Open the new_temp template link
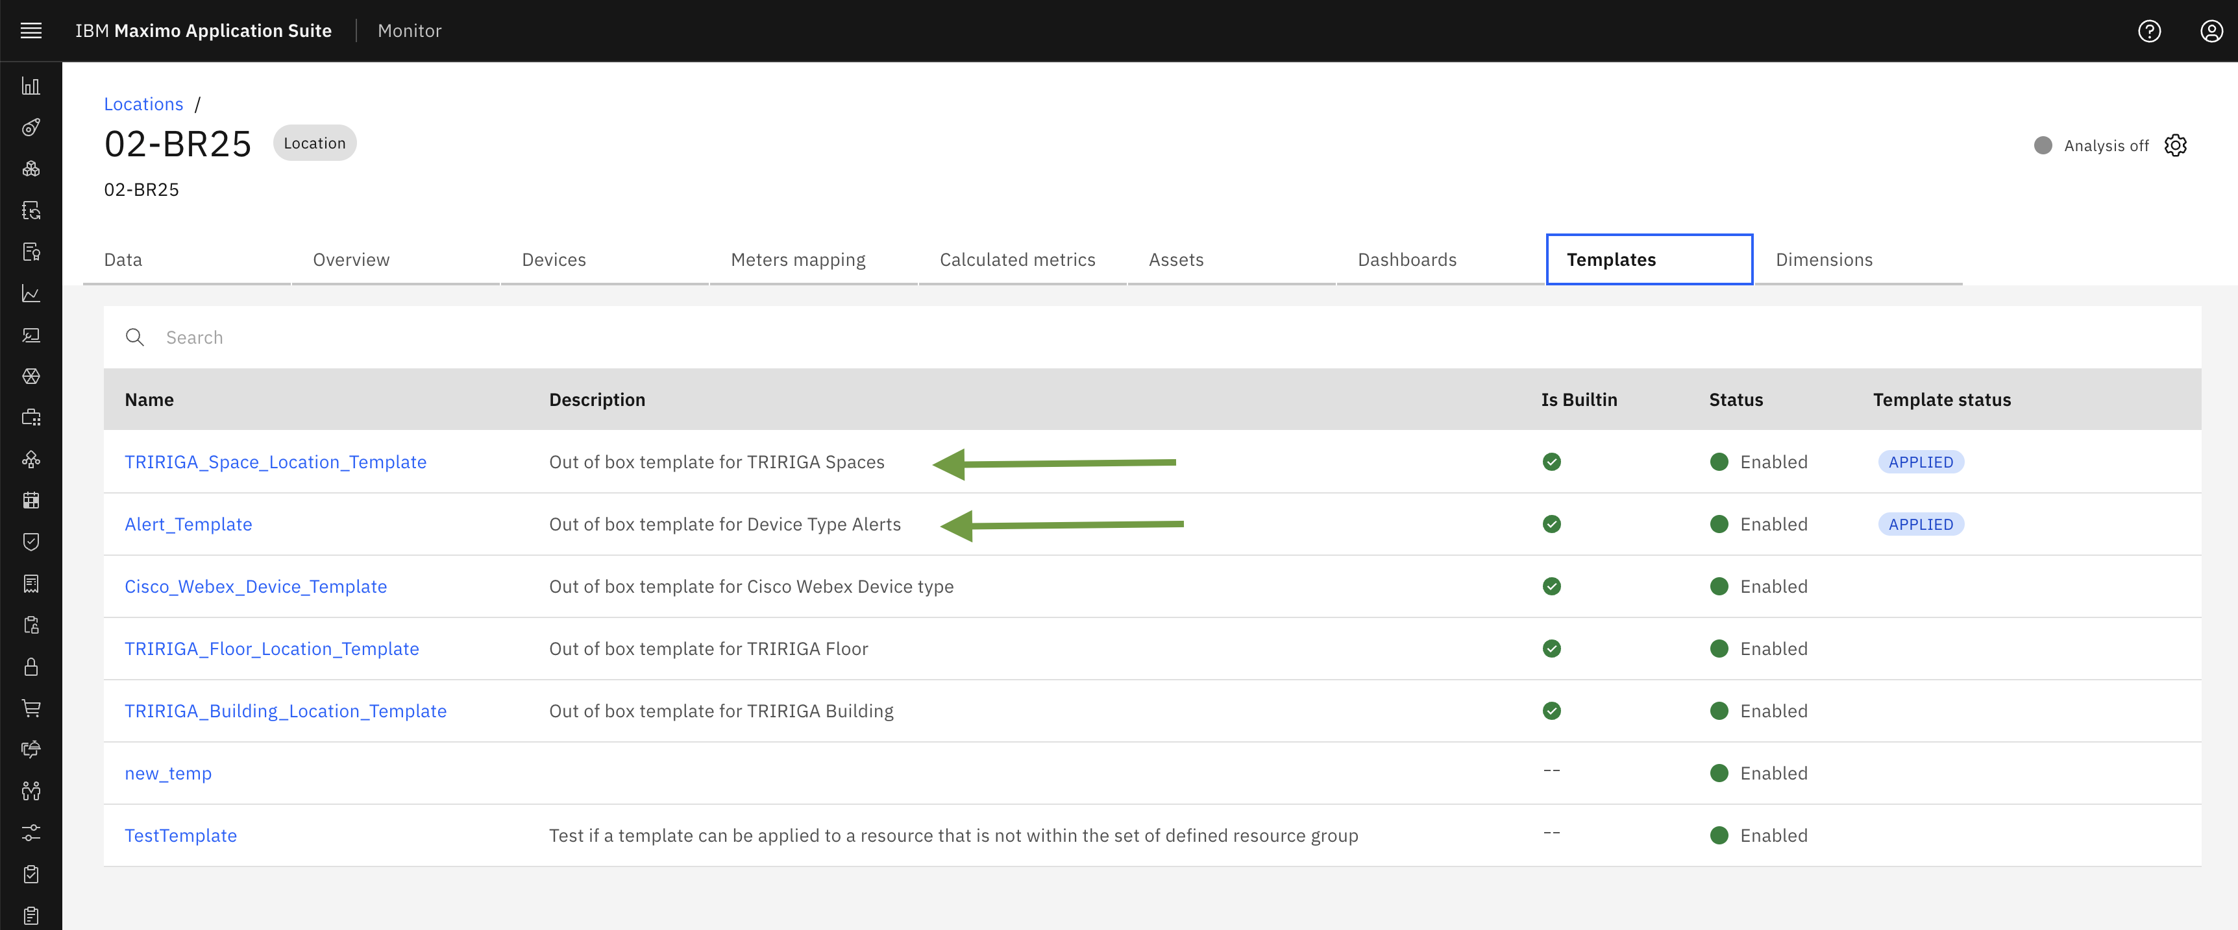This screenshot has width=2238, height=930. click(167, 774)
